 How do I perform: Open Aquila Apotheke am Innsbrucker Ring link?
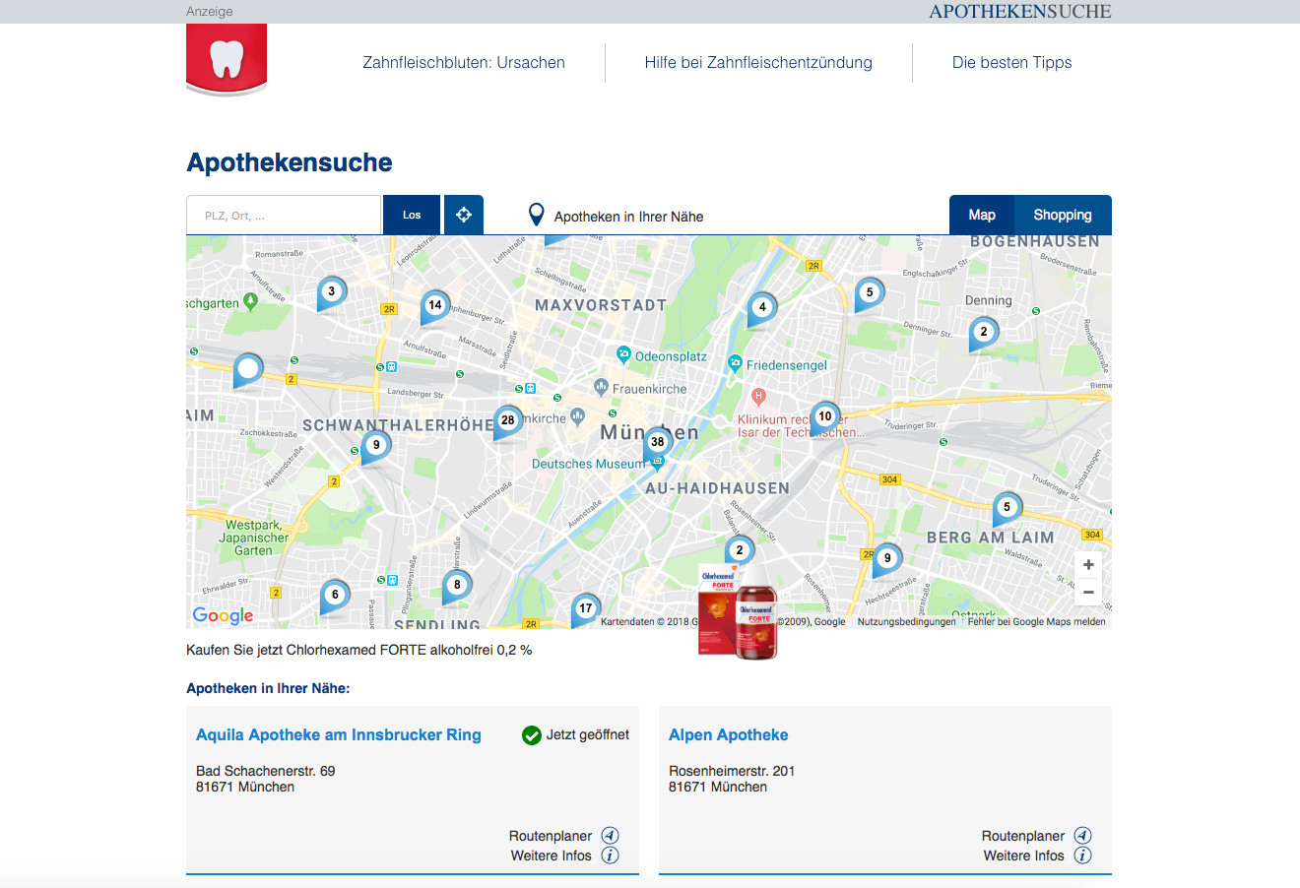click(339, 735)
